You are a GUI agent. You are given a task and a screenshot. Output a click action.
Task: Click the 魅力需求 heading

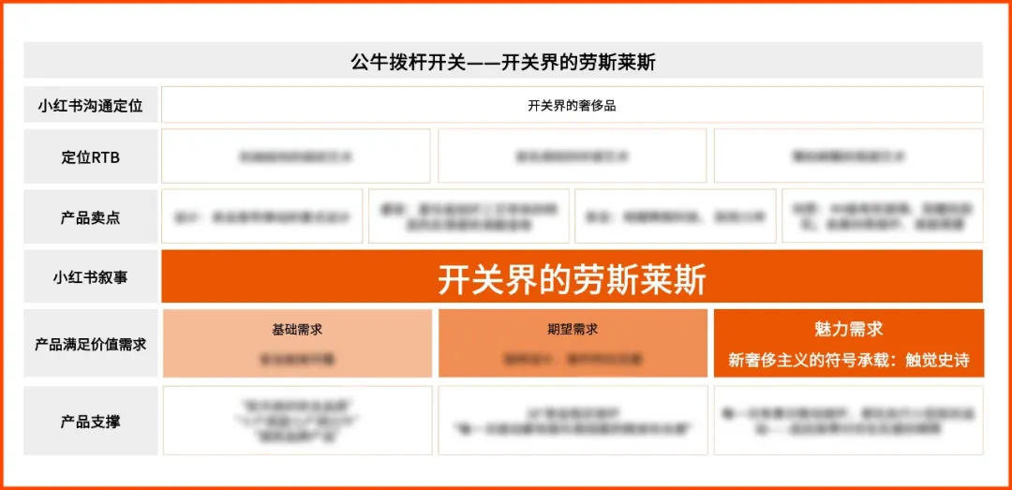point(848,330)
